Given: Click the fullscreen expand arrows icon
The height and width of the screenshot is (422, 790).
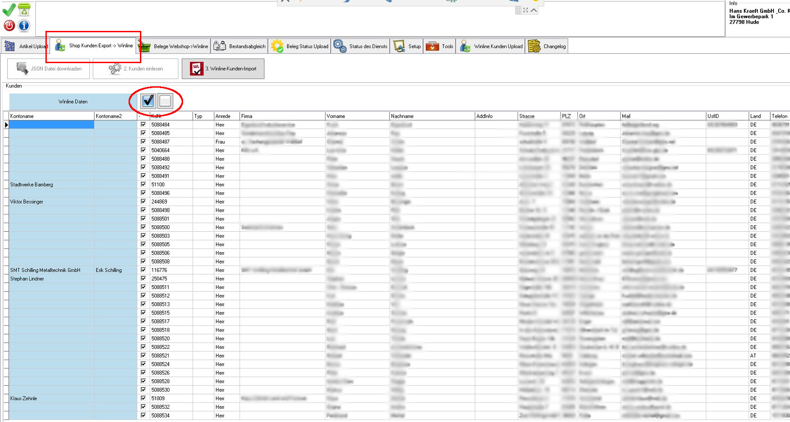Looking at the screenshot, I should click(x=526, y=10).
